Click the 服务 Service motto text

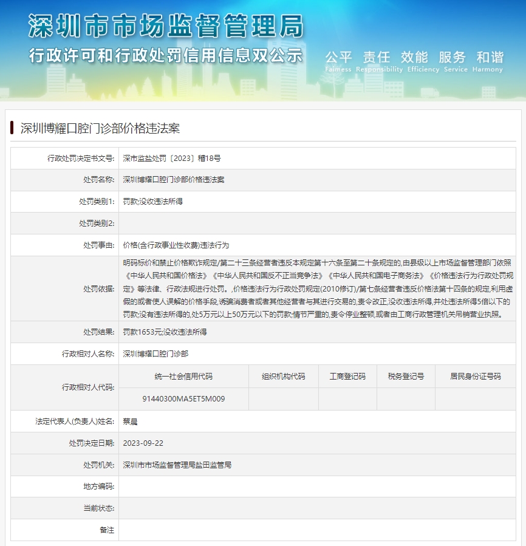click(x=456, y=61)
